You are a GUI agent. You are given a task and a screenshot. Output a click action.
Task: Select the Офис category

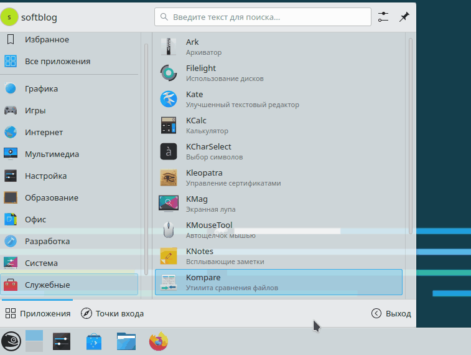pos(69,219)
